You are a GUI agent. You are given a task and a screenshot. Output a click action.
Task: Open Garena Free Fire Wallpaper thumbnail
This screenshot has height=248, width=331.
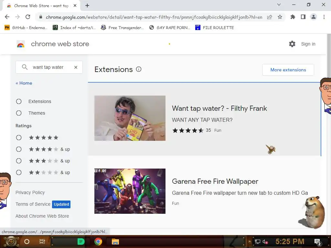coord(130,191)
